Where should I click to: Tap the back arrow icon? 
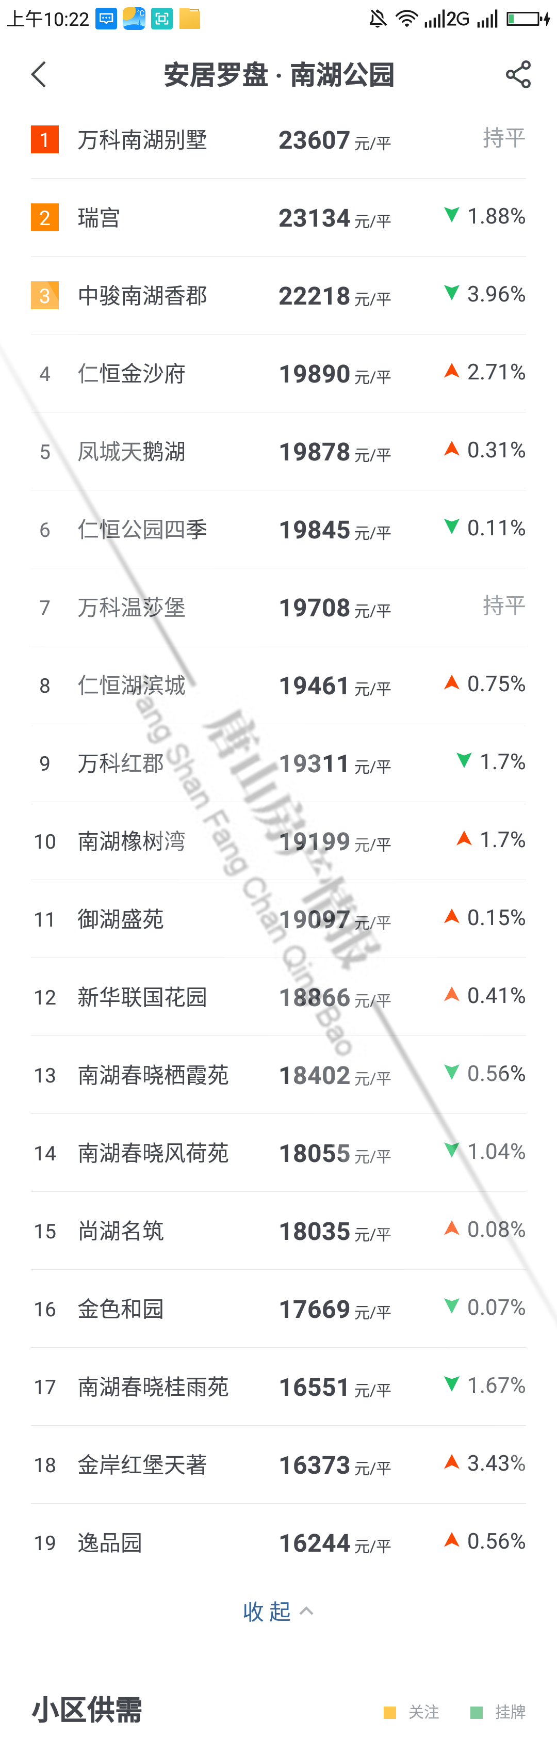click(39, 74)
